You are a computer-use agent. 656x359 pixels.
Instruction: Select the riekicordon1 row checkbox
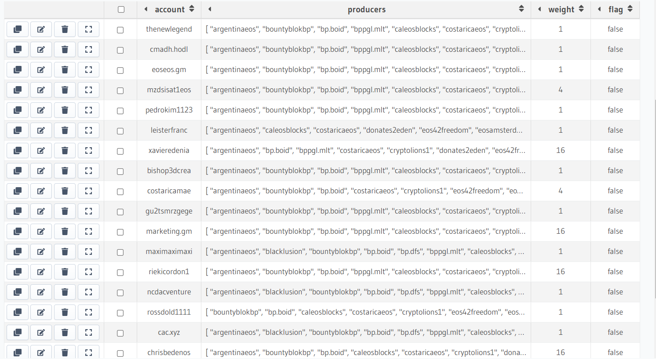point(120,272)
